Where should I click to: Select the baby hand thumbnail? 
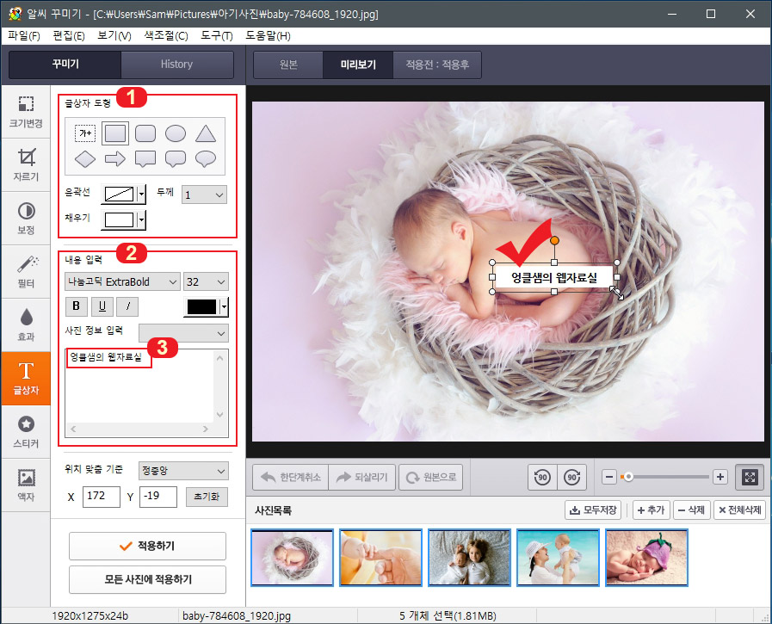[x=380, y=558]
